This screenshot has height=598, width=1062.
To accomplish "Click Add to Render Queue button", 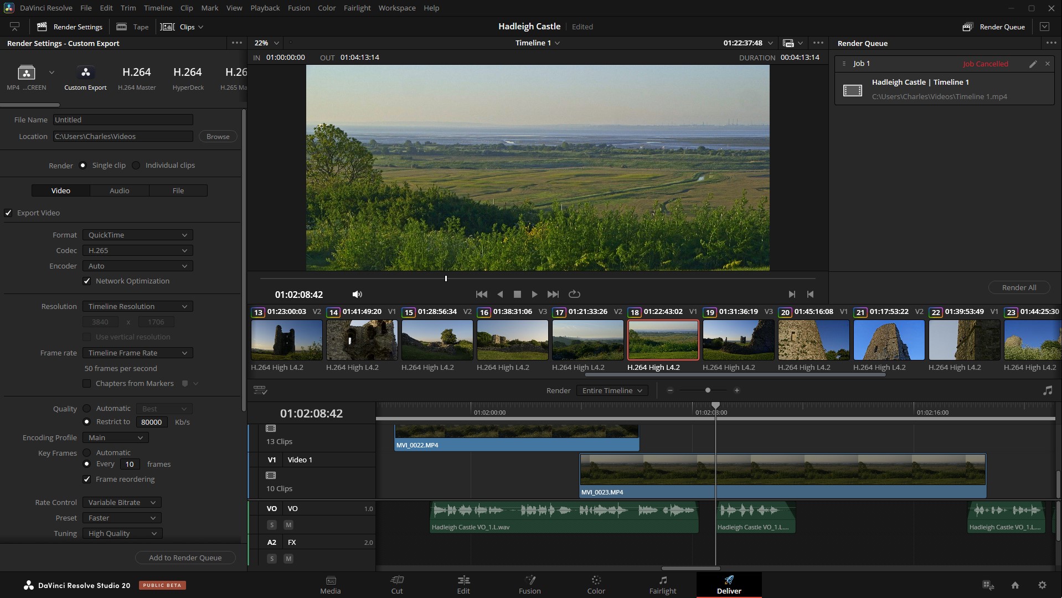I will (185, 558).
